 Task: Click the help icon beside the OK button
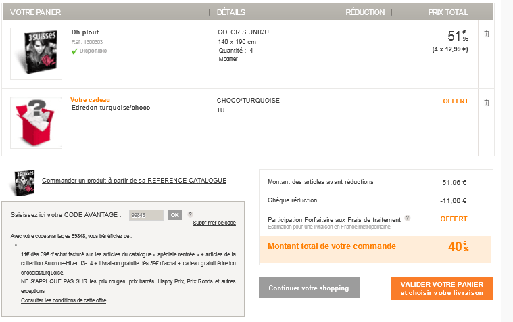coord(190,214)
